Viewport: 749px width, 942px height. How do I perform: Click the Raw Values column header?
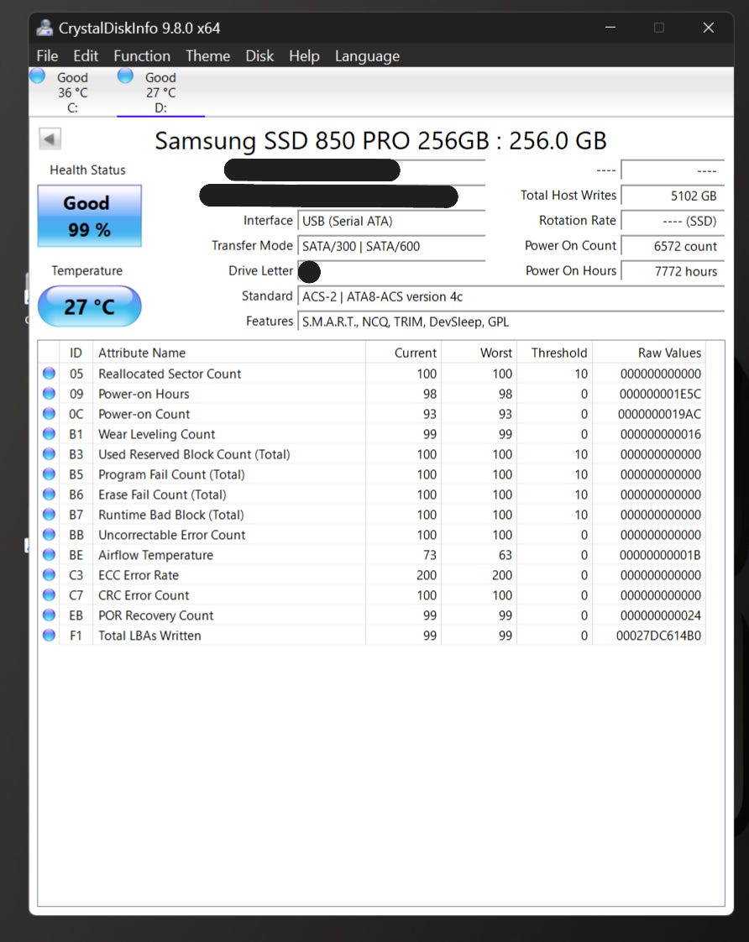pyautogui.click(x=649, y=353)
